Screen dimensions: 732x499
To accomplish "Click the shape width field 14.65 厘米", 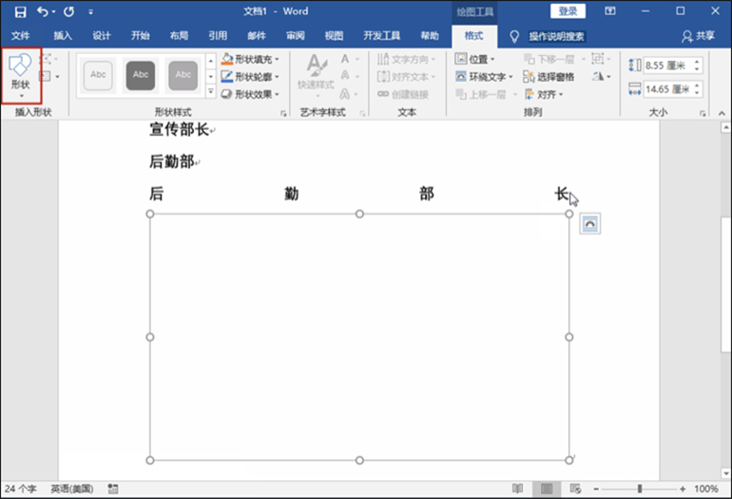I will (667, 88).
